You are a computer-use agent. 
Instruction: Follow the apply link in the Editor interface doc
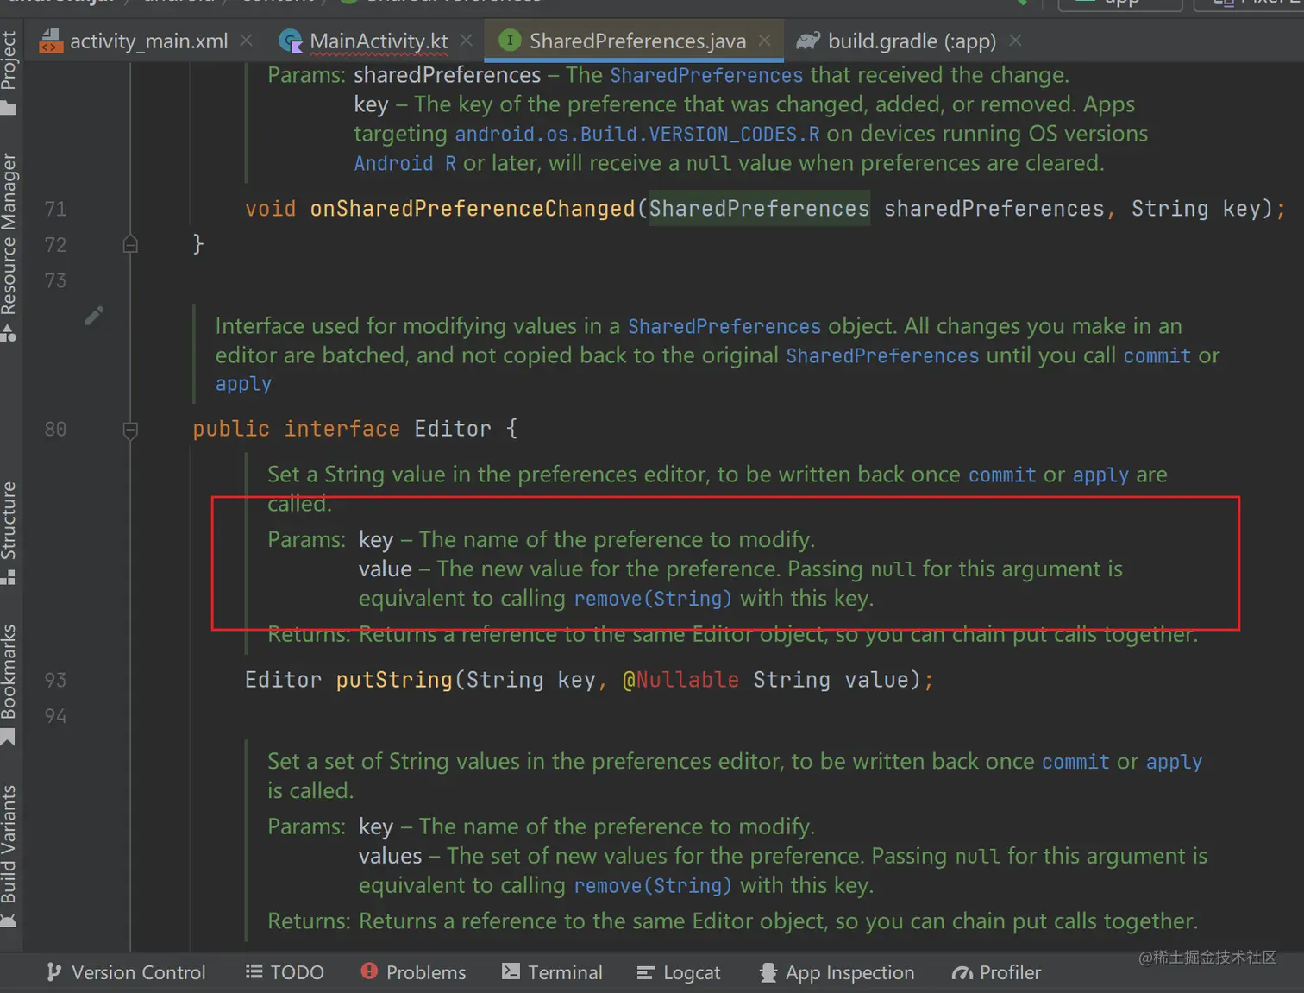tap(243, 384)
